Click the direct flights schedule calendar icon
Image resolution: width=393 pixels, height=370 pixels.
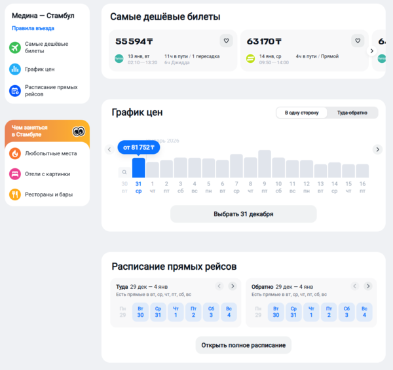point(15,90)
